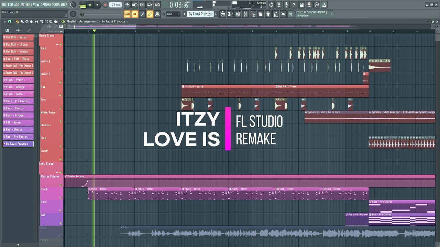The height and width of the screenshot is (247, 440).
Task: Open playlist magnet snap menu
Action: point(10,22)
